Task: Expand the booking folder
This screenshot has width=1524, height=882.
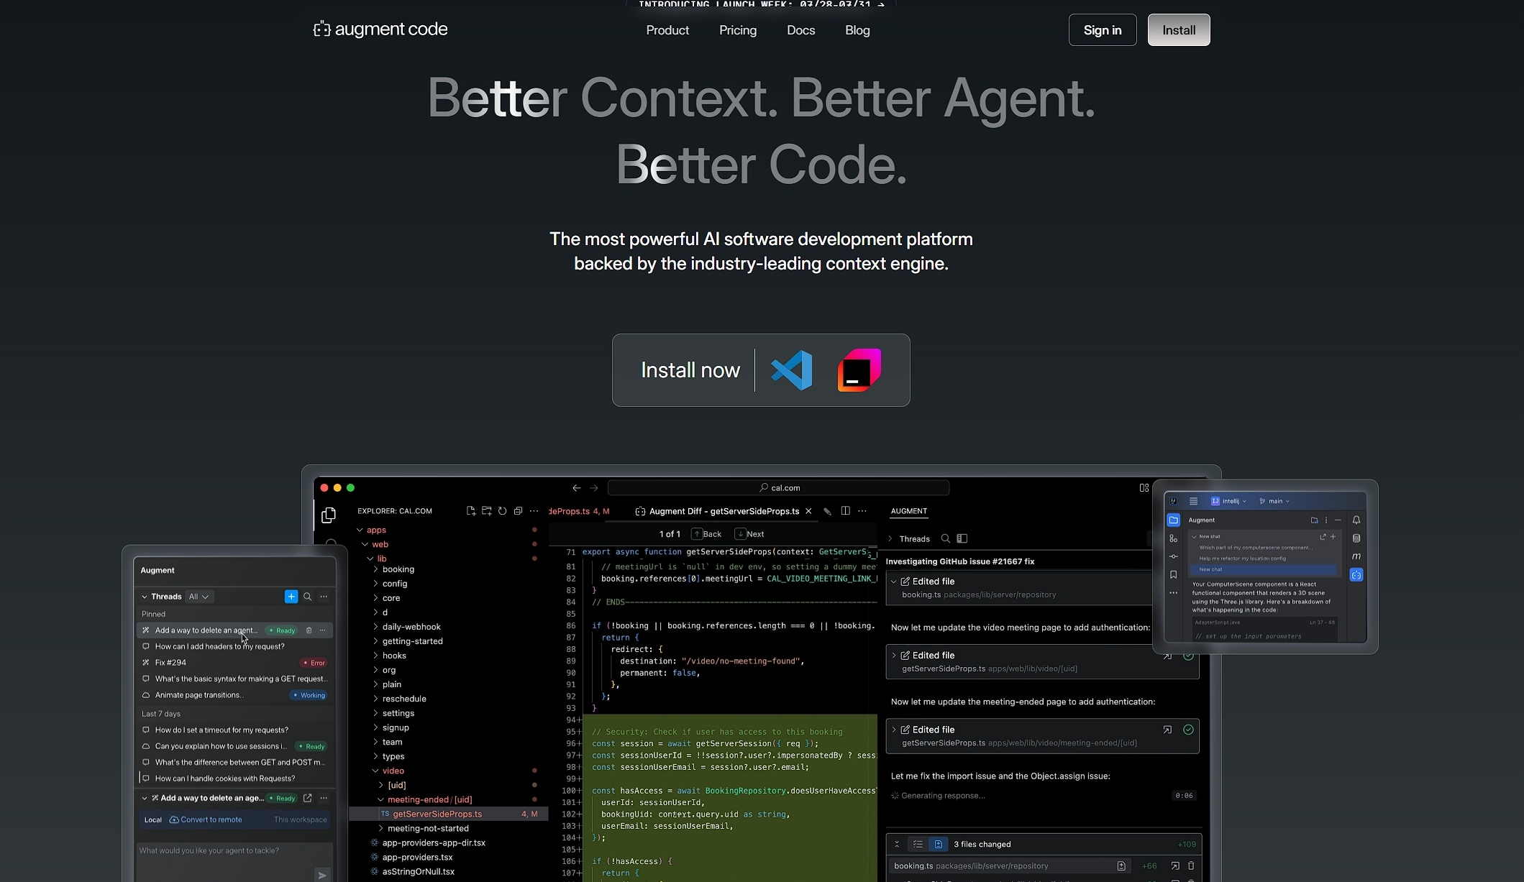Action: 375,569
